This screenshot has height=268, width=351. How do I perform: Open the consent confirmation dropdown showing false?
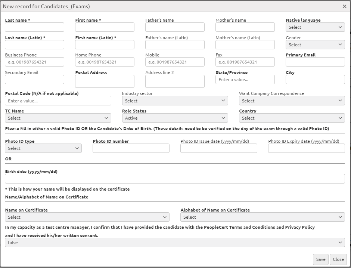175,242
